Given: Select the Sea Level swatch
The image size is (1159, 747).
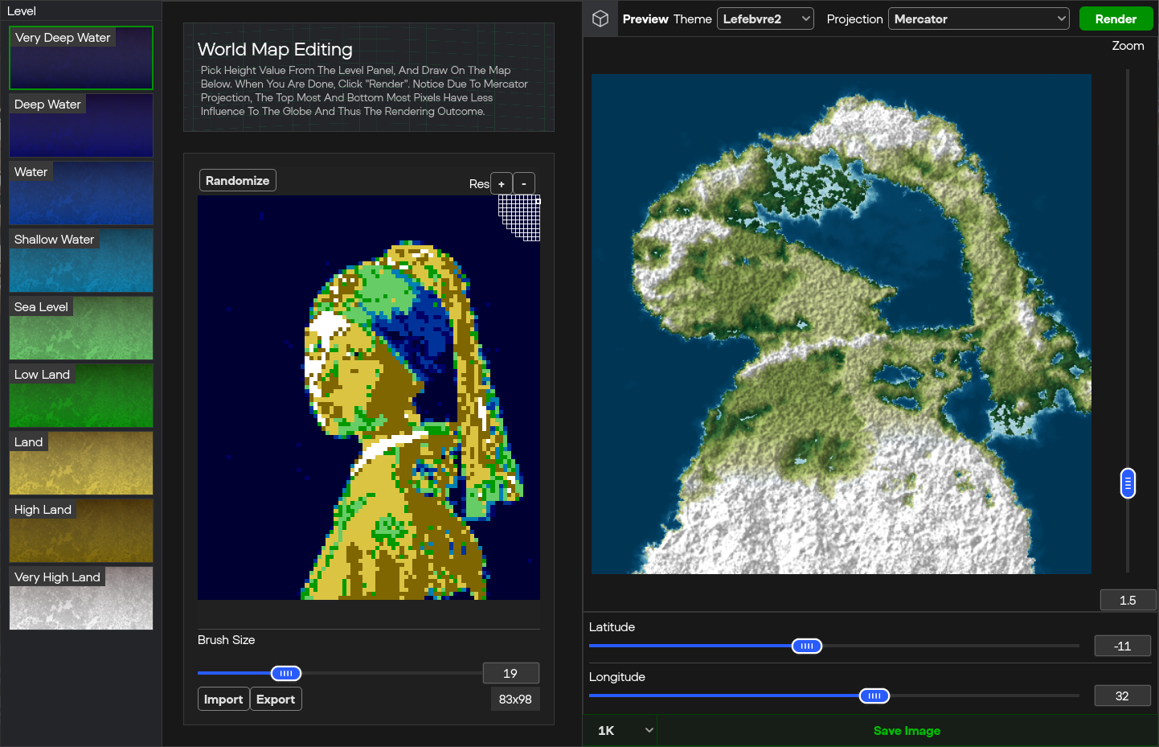Looking at the screenshot, I should coord(81,328).
